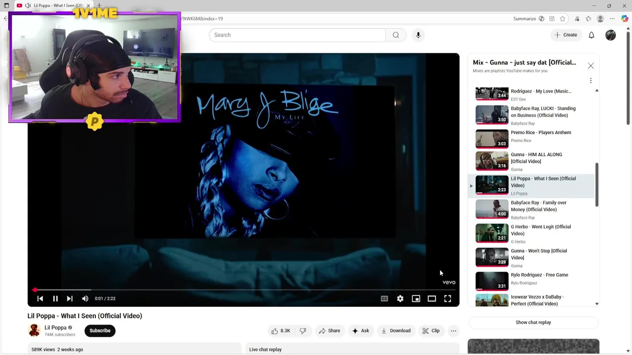Click the playlist scrollbar thumb
The height and width of the screenshot is (355, 632).
[x=596, y=185]
